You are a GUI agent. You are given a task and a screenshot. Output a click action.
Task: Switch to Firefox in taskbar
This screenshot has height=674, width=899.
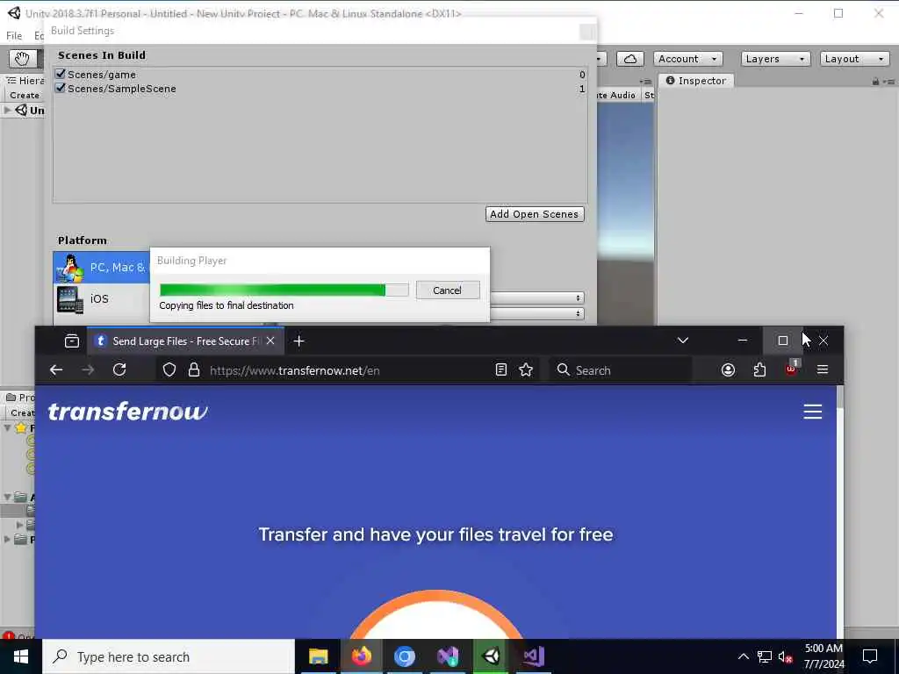click(x=361, y=656)
